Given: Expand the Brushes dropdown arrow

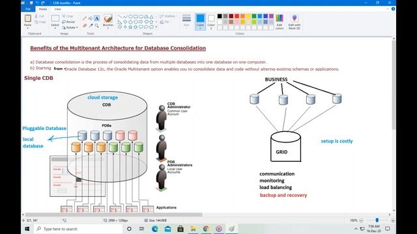Looking at the screenshot, I should coord(108,28).
